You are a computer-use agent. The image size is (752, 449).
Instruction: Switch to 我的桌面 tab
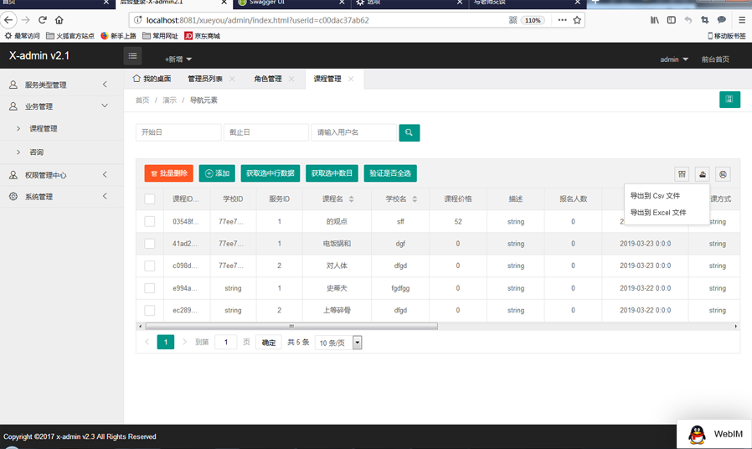tap(152, 79)
